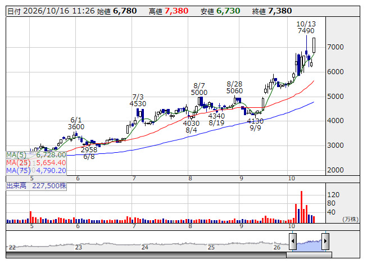Screen dimensions: 367x264
Task: Click the 4130 9/9 low annotation
Action: click(255, 124)
